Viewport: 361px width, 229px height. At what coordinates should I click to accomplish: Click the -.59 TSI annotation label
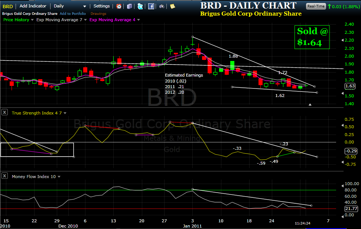click(x=261, y=163)
